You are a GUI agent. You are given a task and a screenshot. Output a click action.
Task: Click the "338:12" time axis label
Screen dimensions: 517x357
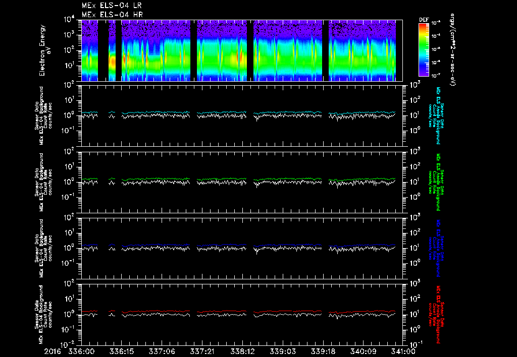coord(242,351)
